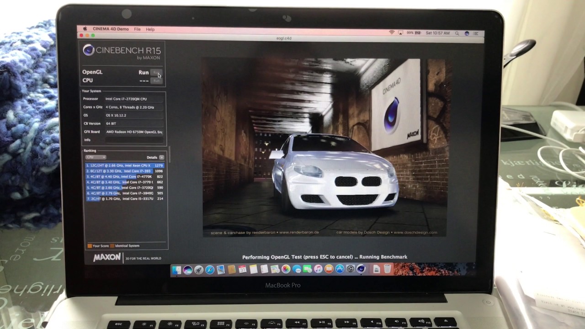Click Cinebench sphere icon in dock

pos(361,270)
